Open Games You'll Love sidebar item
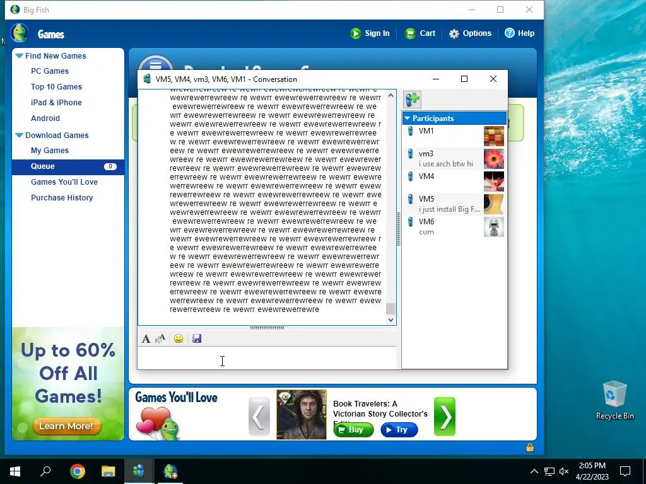 [x=64, y=182]
